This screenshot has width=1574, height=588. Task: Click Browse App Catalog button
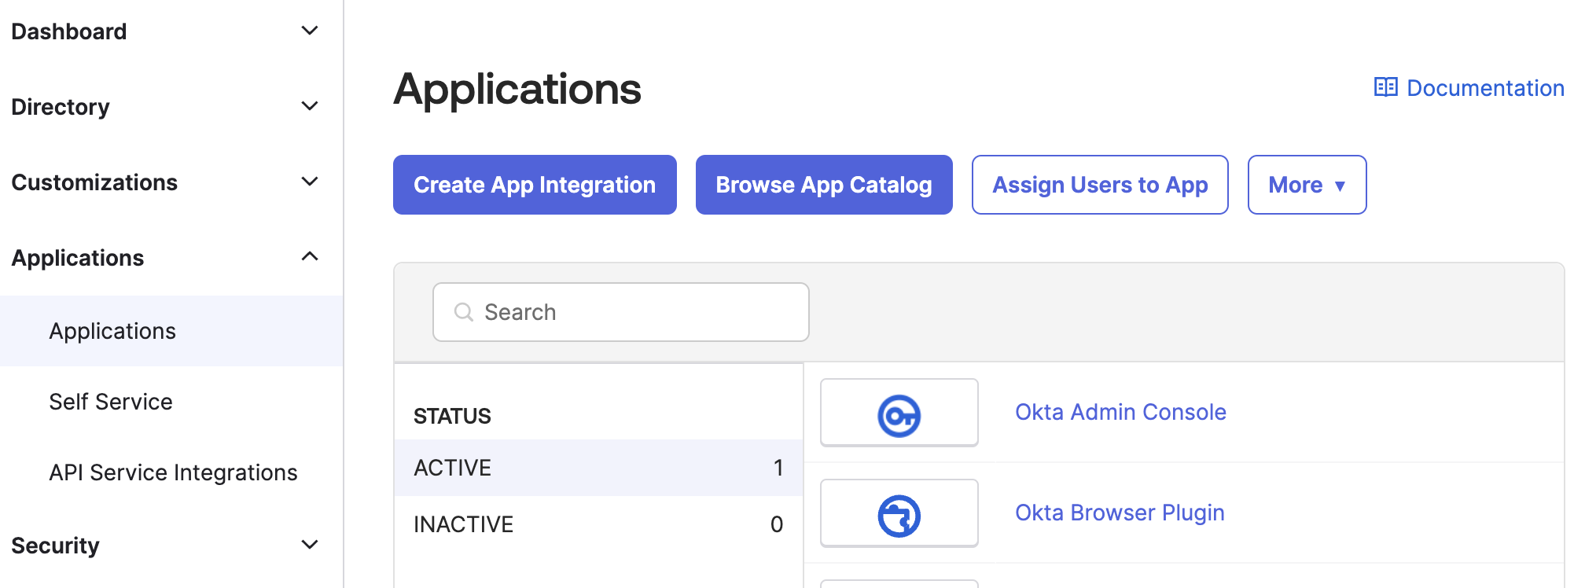(x=824, y=185)
